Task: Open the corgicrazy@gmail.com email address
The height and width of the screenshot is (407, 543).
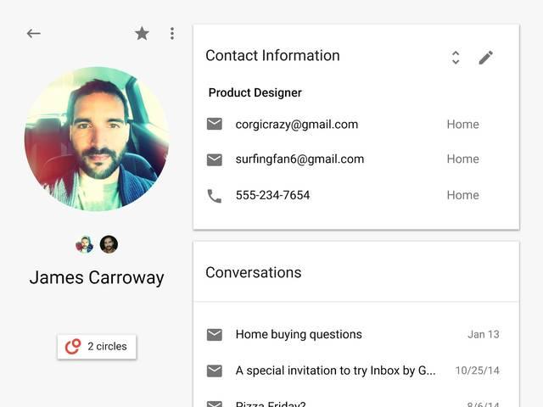Action: (297, 125)
